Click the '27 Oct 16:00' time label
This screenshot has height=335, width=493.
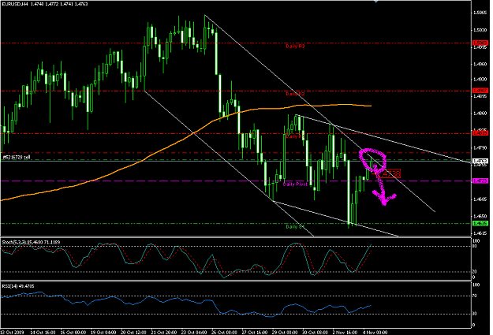pos(255,332)
